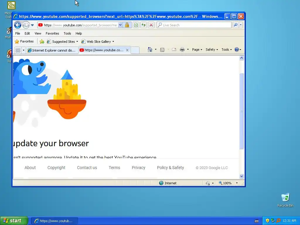The width and height of the screenshot is (300, 225).
Task: Open the Tools menu in menu bar
Action: (x=67, y=33)
